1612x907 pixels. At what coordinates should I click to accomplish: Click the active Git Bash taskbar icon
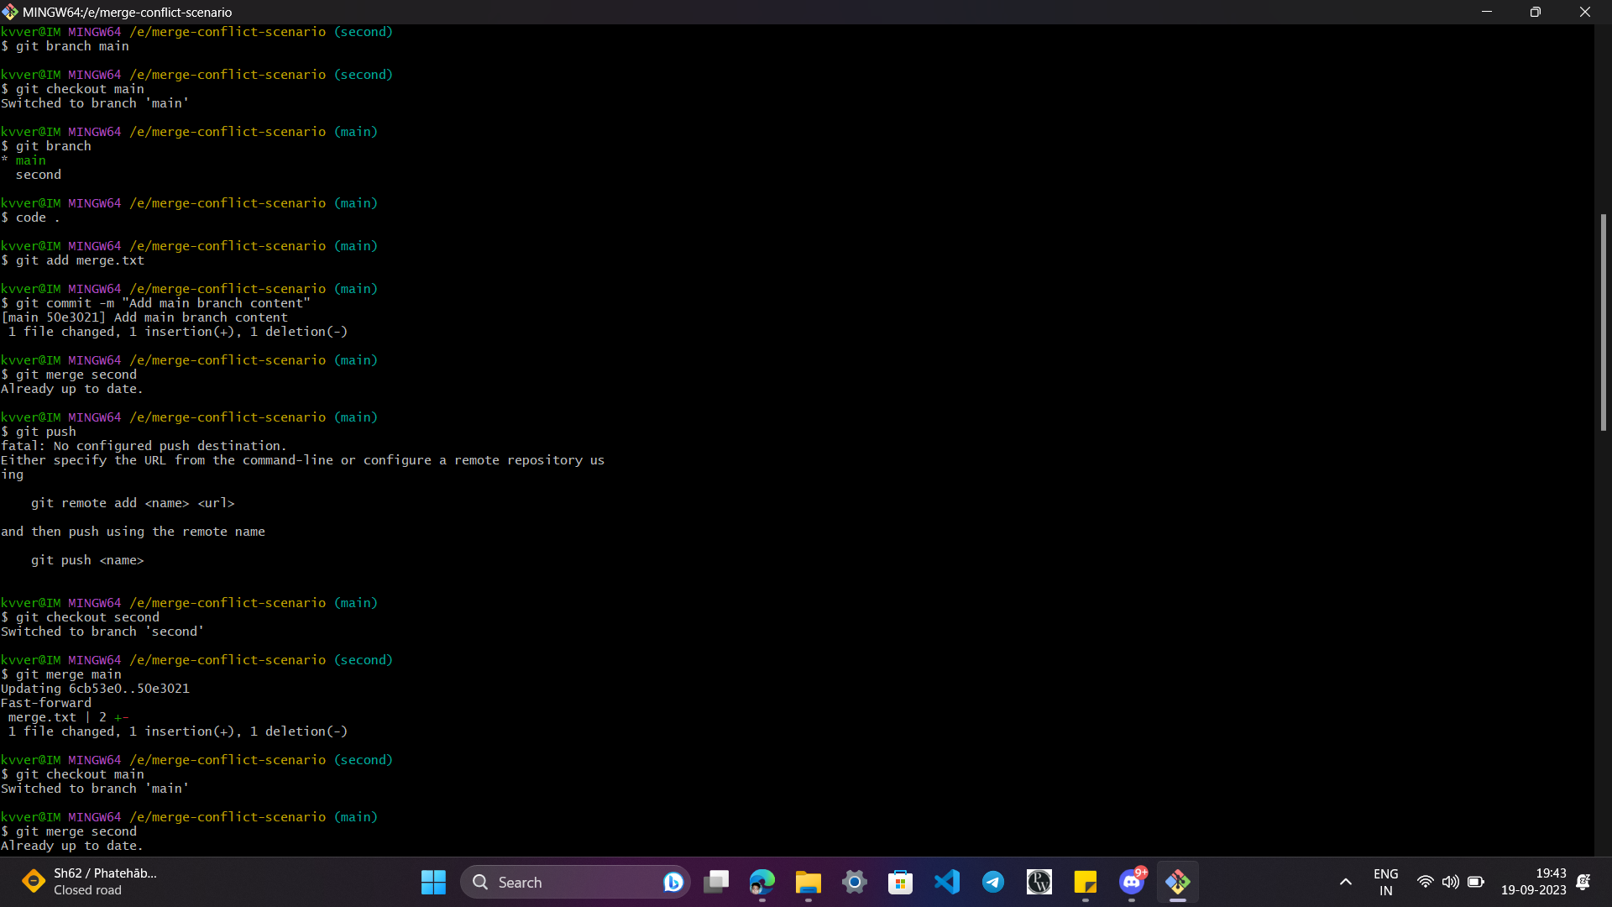tap(1177, 882)
